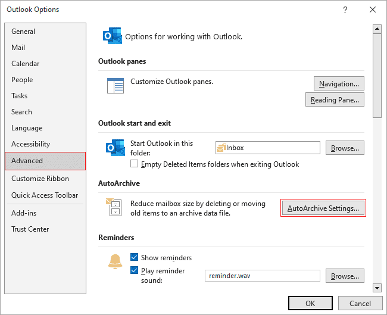
Task: Click the Customize Outlook panes text
Action: 172,82
